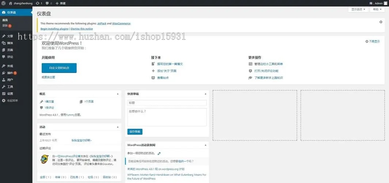The image size is (389, 183).
Task: Click 管理边栏小工具和菜单 link
Action: (269, 64)
